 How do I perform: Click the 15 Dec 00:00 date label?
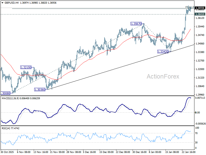(107, 152)
